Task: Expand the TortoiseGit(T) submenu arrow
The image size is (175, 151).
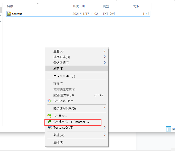Action: [x=105, y=127]
